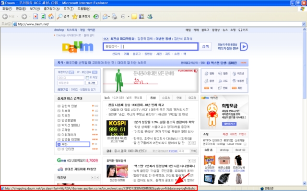Check the ID 저장 checkbox
The height and width of the screenshot is (191, 307).
point(87,77)
